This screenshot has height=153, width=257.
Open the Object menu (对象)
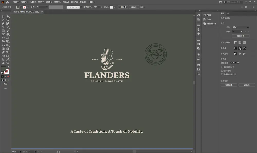point(33,2)
